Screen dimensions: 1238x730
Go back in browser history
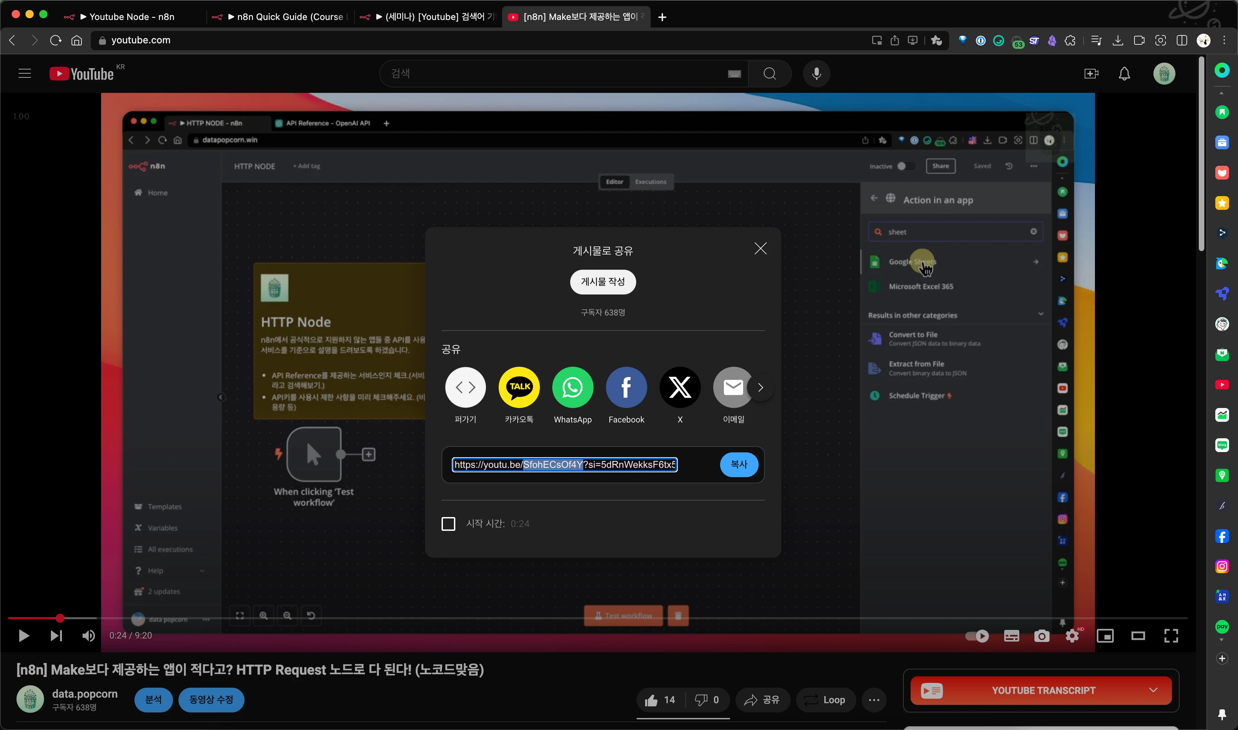tap(13, 40)
